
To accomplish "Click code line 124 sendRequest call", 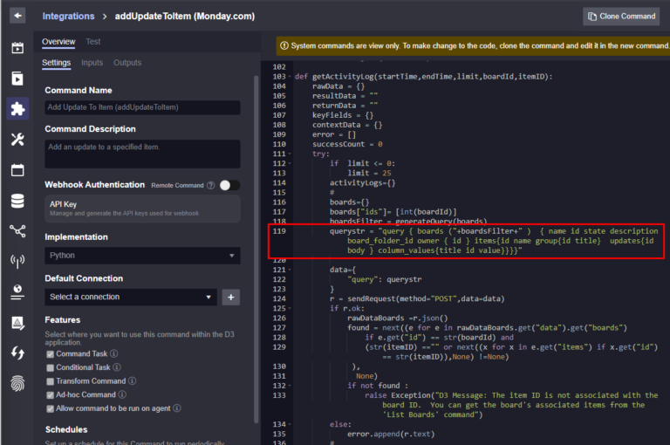I will [x=417, y=298].
